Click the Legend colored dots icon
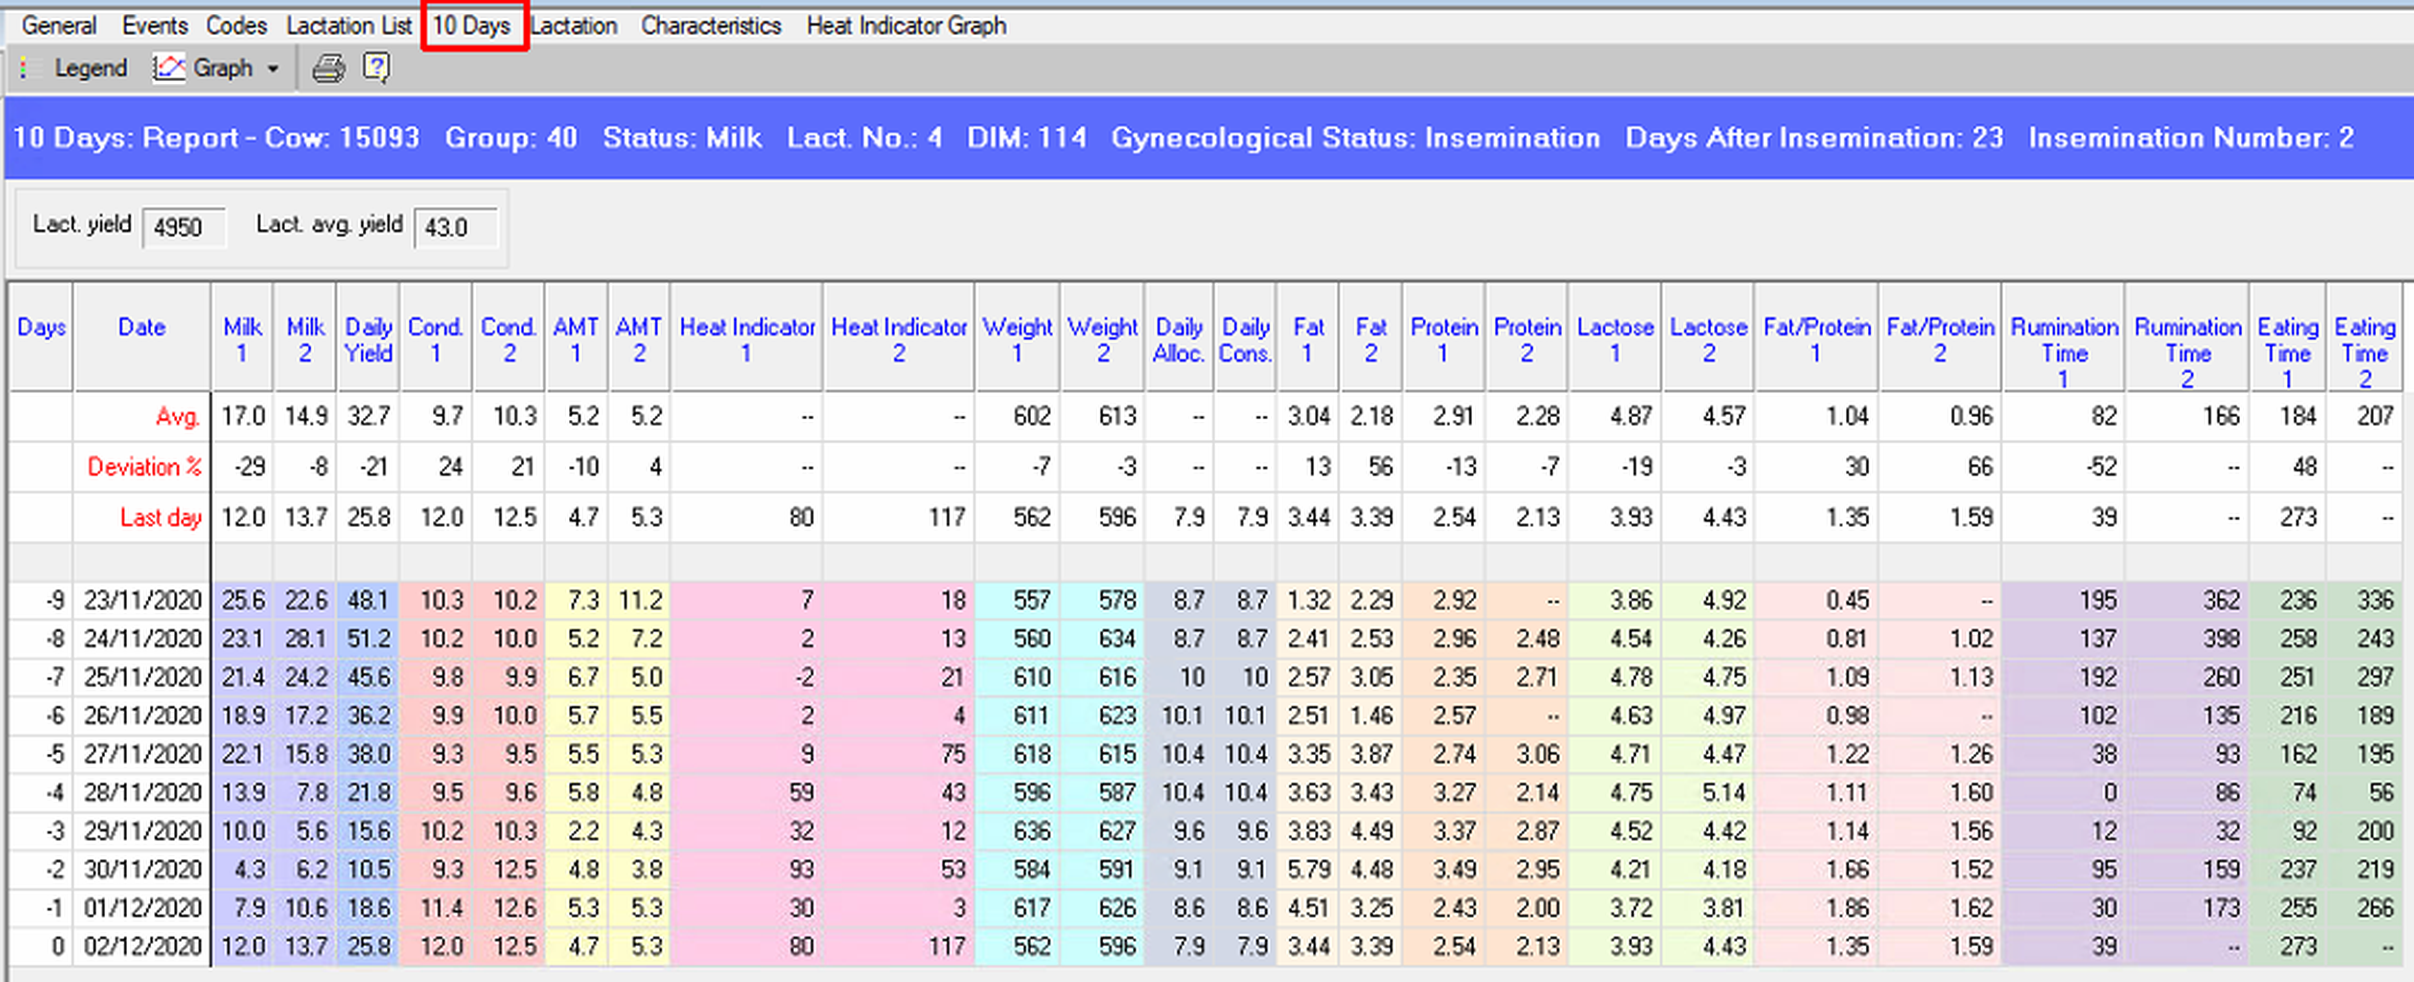This screenshot has height=982, width=2414. [25, 68]
